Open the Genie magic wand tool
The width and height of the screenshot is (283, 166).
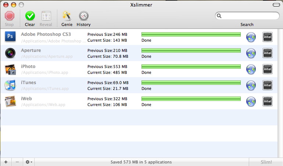coord(67,16)
